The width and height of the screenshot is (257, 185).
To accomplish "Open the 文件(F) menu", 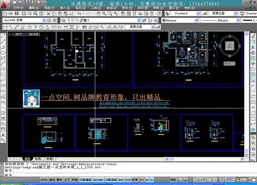I will (x=18, y=7).
